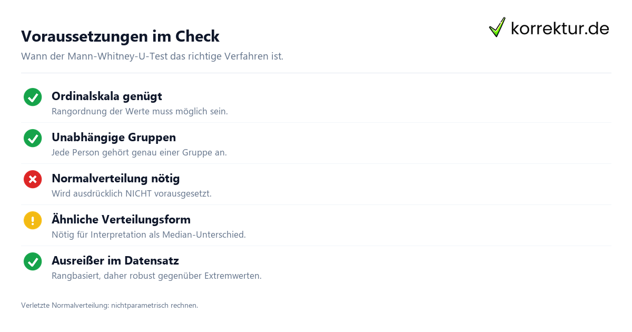
Task: Click the subtitle about the Mann-Whitney-U-Test
Action: 152,56
